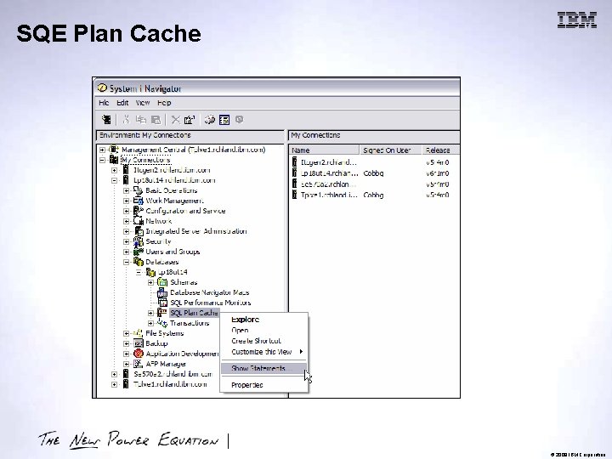
Task: Click the Databases node icon
Action: pyautogui.click(x=139, y=262)
